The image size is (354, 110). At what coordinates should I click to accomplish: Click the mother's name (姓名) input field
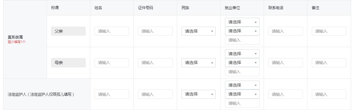click(x=112, y=63)
